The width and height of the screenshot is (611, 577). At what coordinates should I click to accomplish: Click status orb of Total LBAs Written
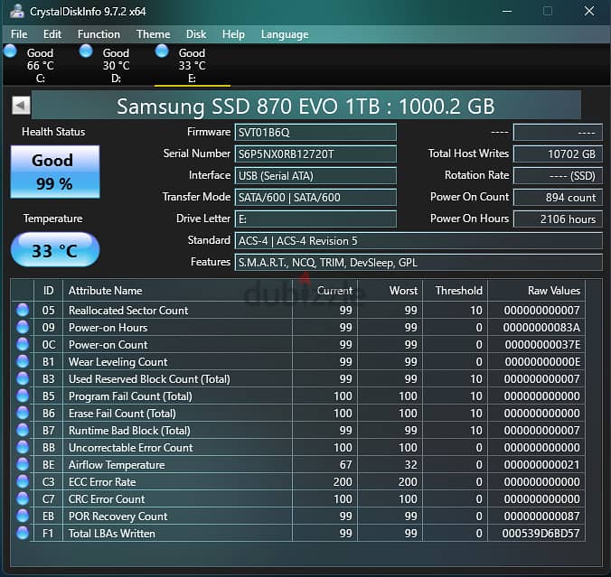pyautogui.click(x=23, y=533)
